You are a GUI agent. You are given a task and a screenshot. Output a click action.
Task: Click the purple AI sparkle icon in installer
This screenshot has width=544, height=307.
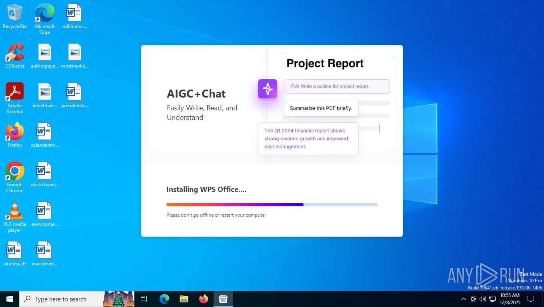pyautogui.click(x=268, y=89)
